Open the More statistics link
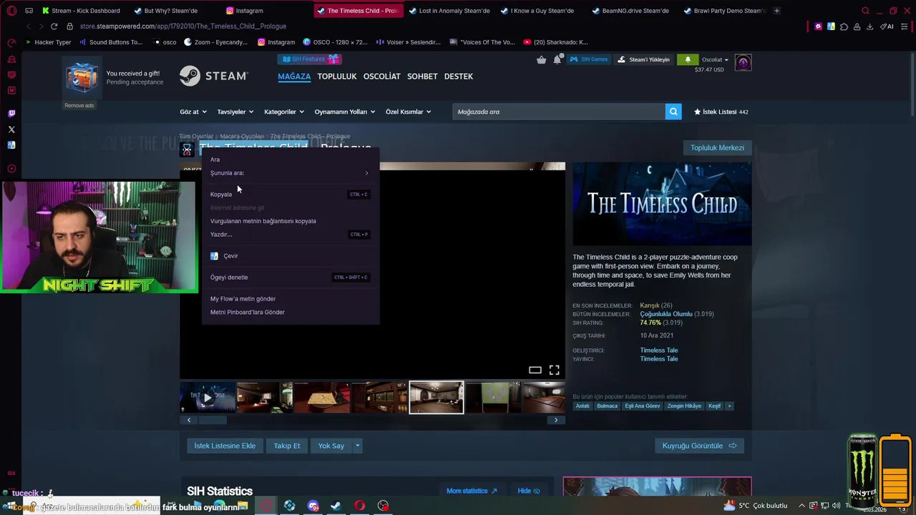The width and height of the screenshot is (916, 515). [x=472, y=491]
